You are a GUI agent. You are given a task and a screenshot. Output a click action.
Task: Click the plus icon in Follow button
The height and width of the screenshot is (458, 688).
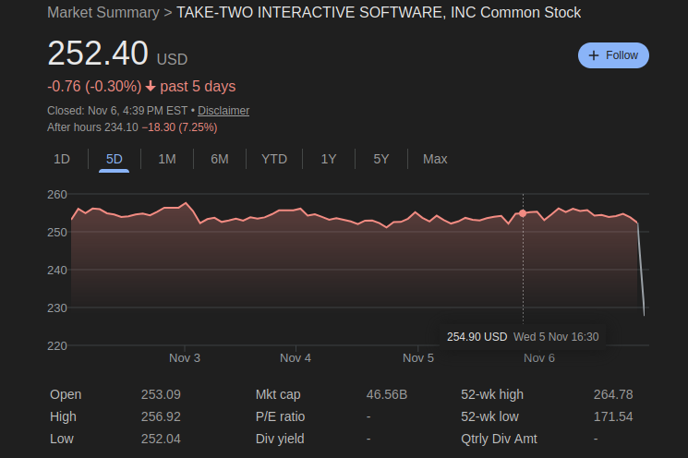593,55
